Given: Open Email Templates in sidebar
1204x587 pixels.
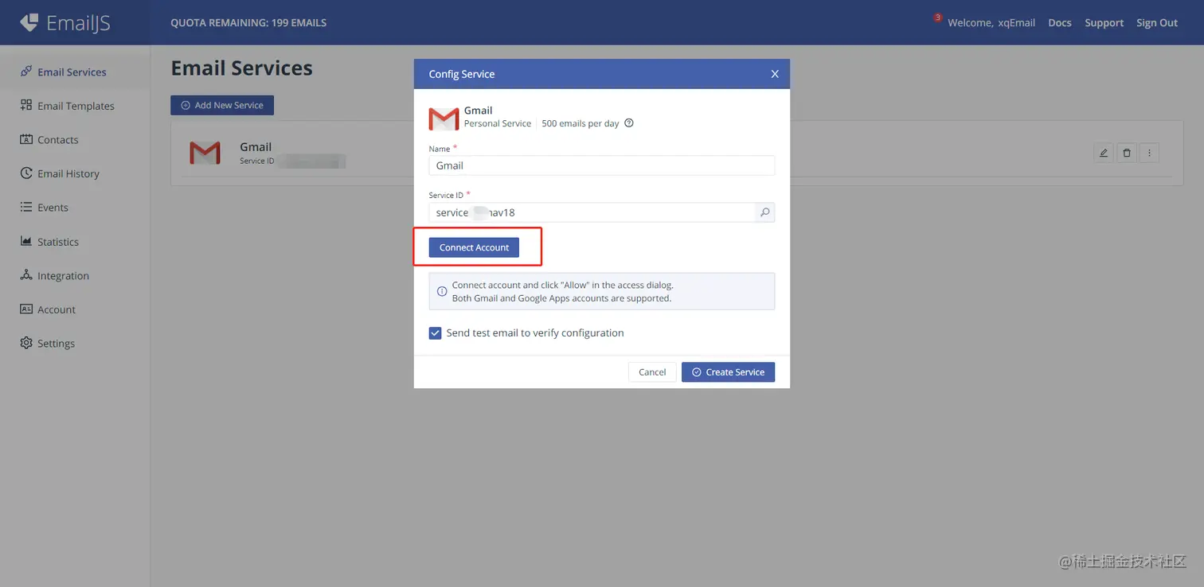Looking at the screenshot, I should [76, 106].
